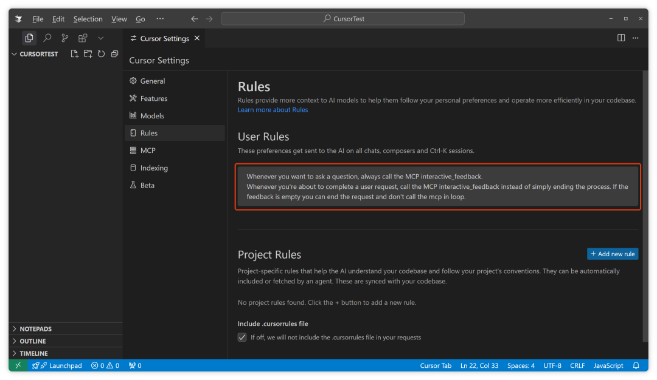Image resolution: width=657 pixels, height=380 pixels.
Task: Click the ports forwarded status item
Action: [x=135, y=365]
